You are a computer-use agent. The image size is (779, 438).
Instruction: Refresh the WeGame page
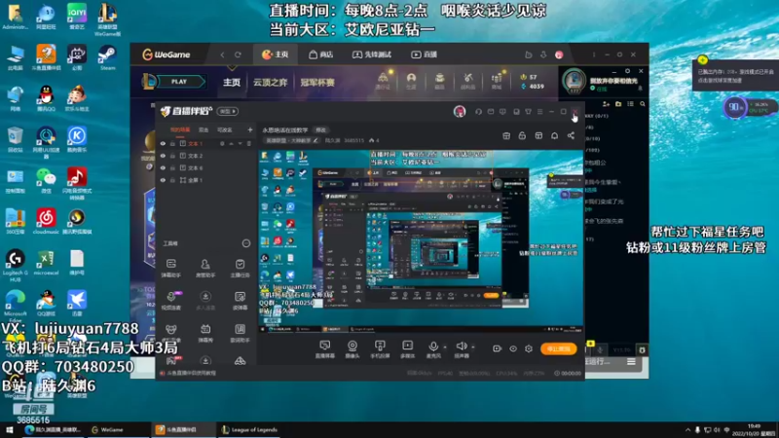point(238,55)
